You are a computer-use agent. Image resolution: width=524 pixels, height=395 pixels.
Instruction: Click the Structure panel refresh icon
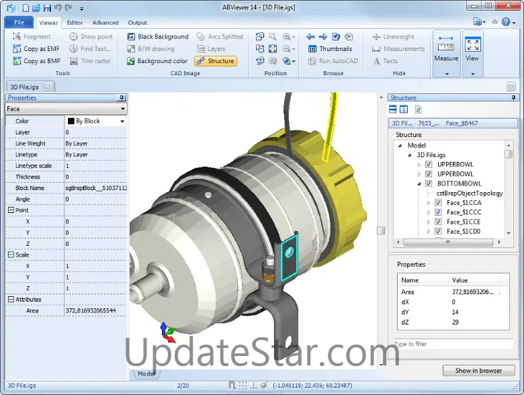click(x=418, y=109)
